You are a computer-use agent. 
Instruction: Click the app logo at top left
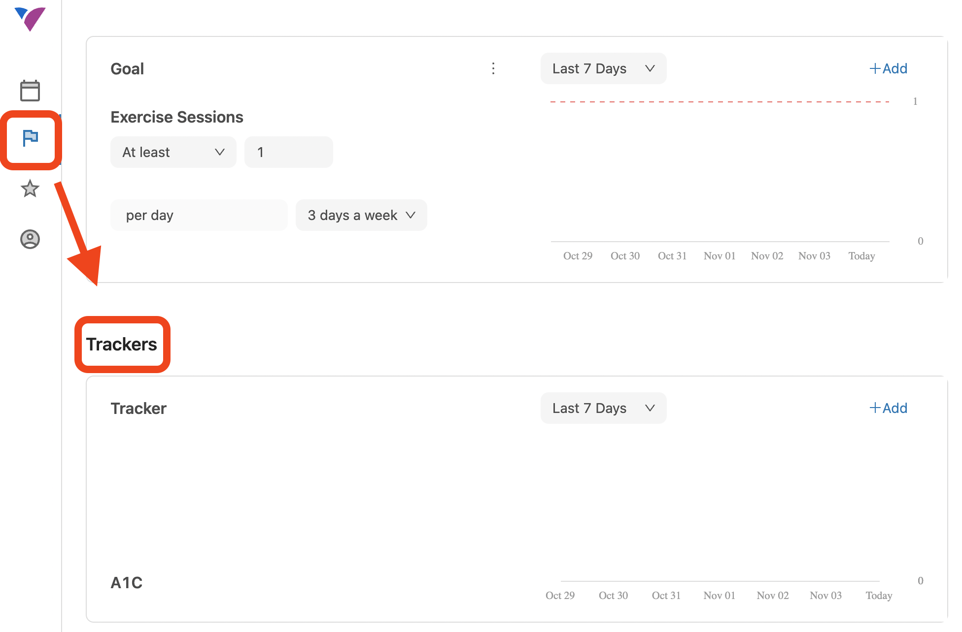coord(30,19)
